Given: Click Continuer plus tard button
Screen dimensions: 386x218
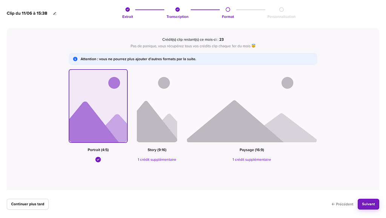Looking at the screenshot, I should (28, 204).
